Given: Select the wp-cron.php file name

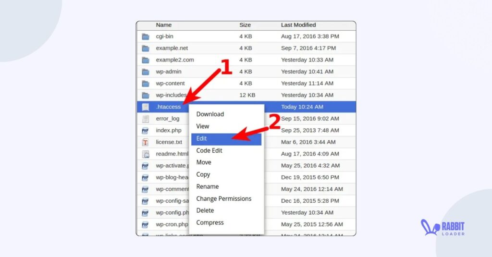Looking at the screenshot, I should 172,224.
